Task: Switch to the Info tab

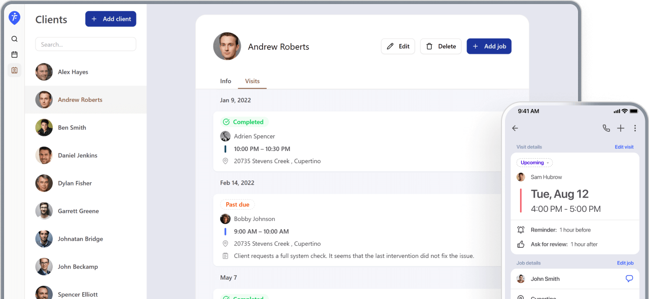Action: (226, 81)
